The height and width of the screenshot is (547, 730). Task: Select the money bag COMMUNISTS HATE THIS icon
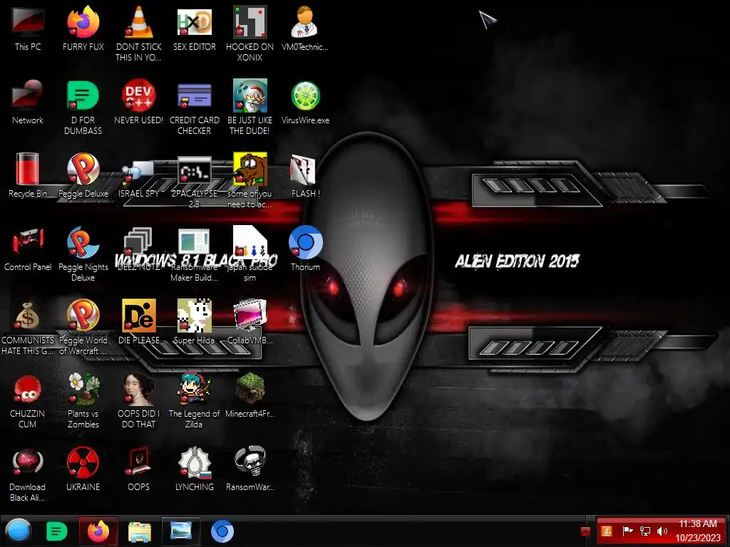tap(28, 328)
